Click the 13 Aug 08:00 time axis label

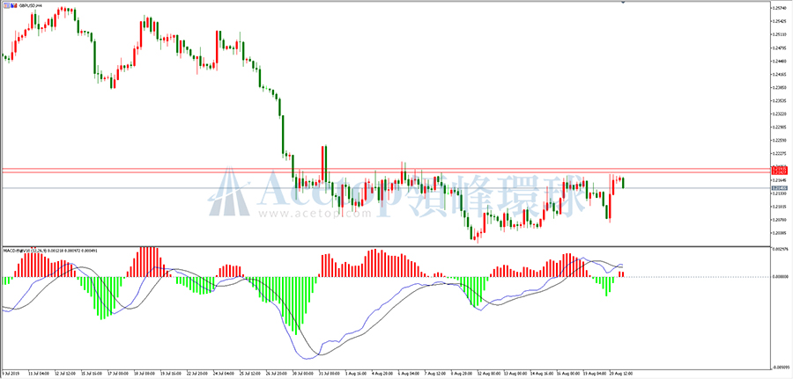point(515,374)
